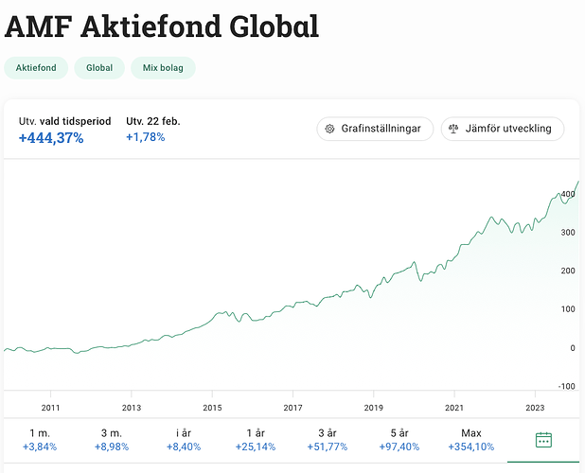Click the +444,37% period return value
Screen dimensions: 585x473
51,138
